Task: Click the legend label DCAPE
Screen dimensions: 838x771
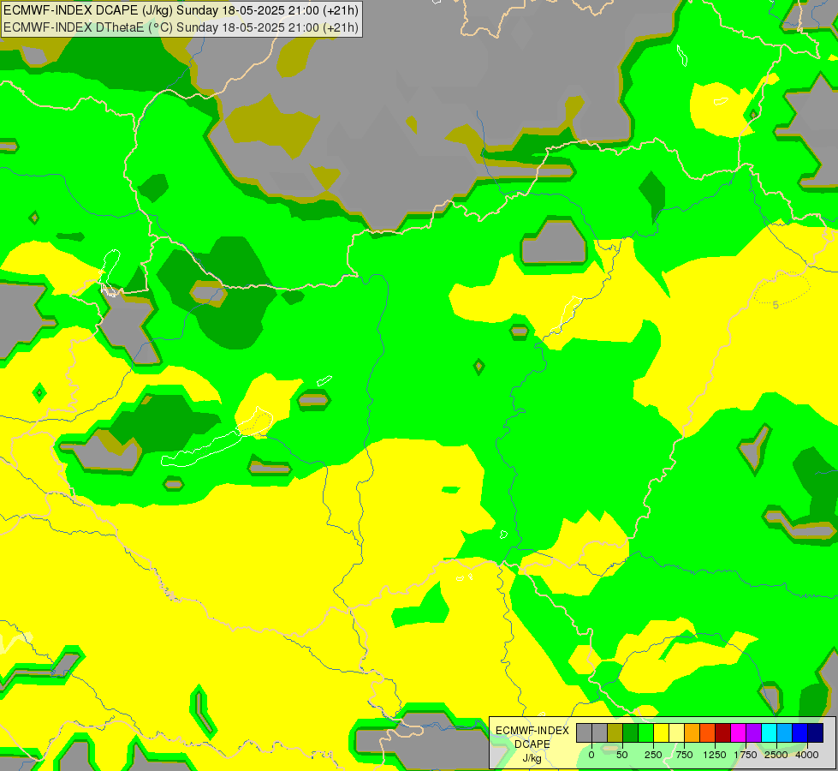Action: (x=532, y=744)
